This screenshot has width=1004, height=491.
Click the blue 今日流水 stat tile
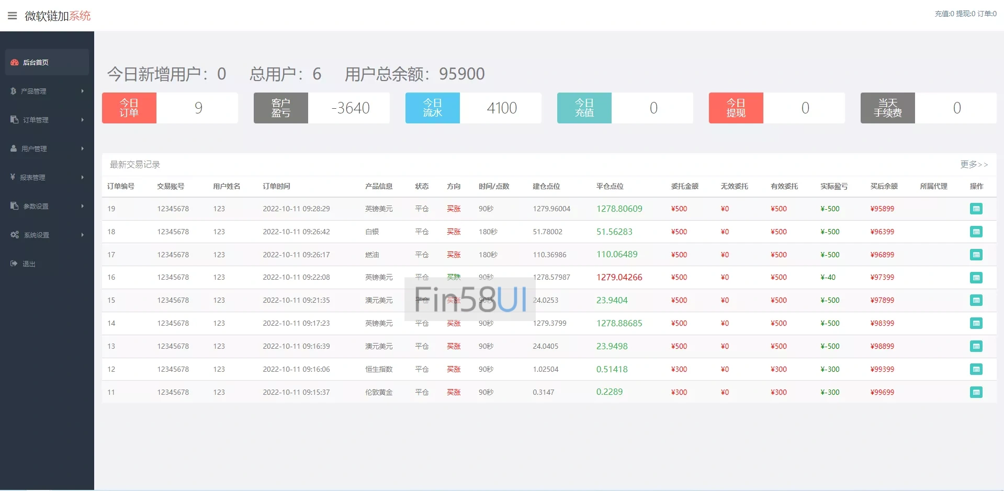coord(432,108)
